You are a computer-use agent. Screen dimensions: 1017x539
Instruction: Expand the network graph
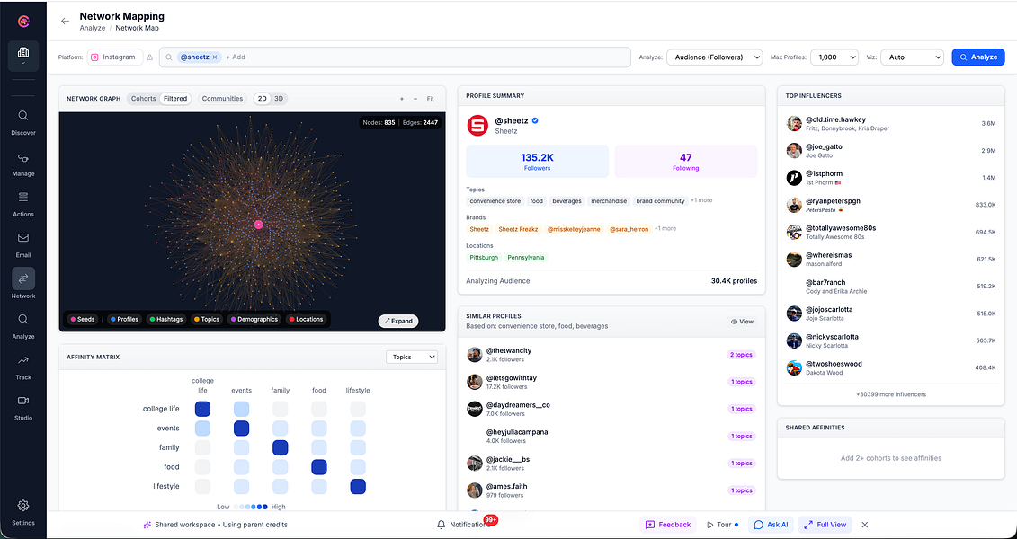398,322
